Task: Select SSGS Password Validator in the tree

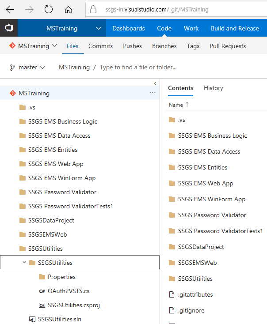Action: 62,192
